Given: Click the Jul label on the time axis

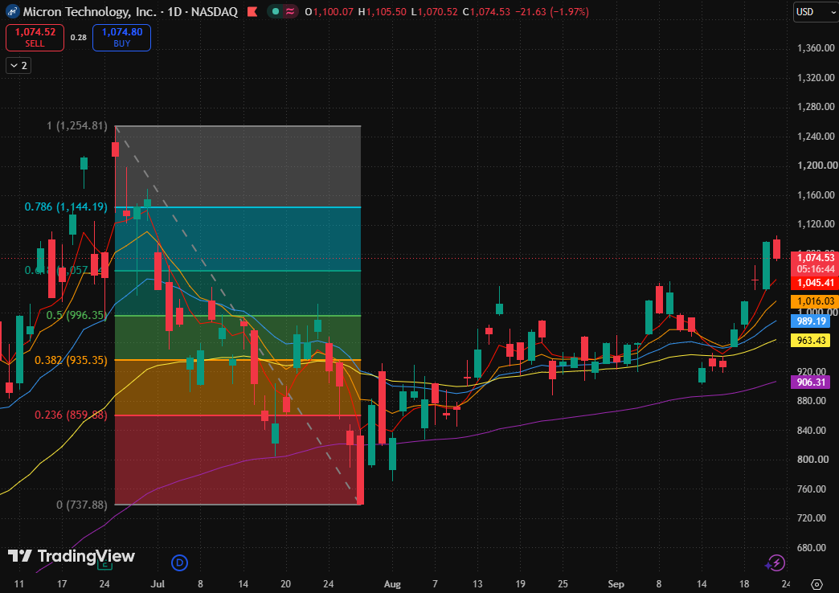Looking at the screenshot, I should (x=158, y=584).
